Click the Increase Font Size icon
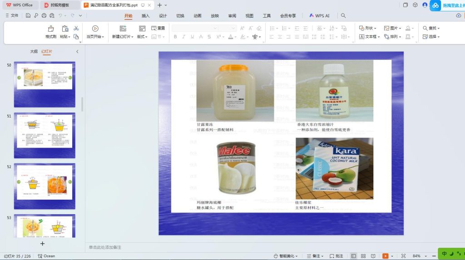Image resolution: width=465 pixels, height=260 pixels. coord(242,28)
